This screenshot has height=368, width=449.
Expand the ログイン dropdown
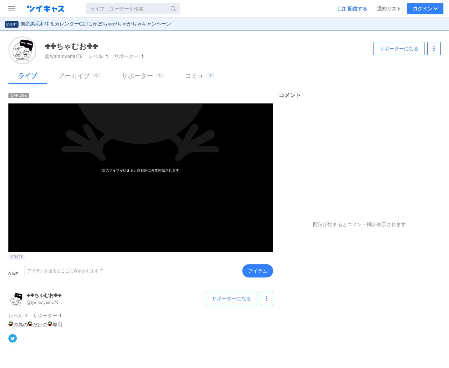click(425, 9)
